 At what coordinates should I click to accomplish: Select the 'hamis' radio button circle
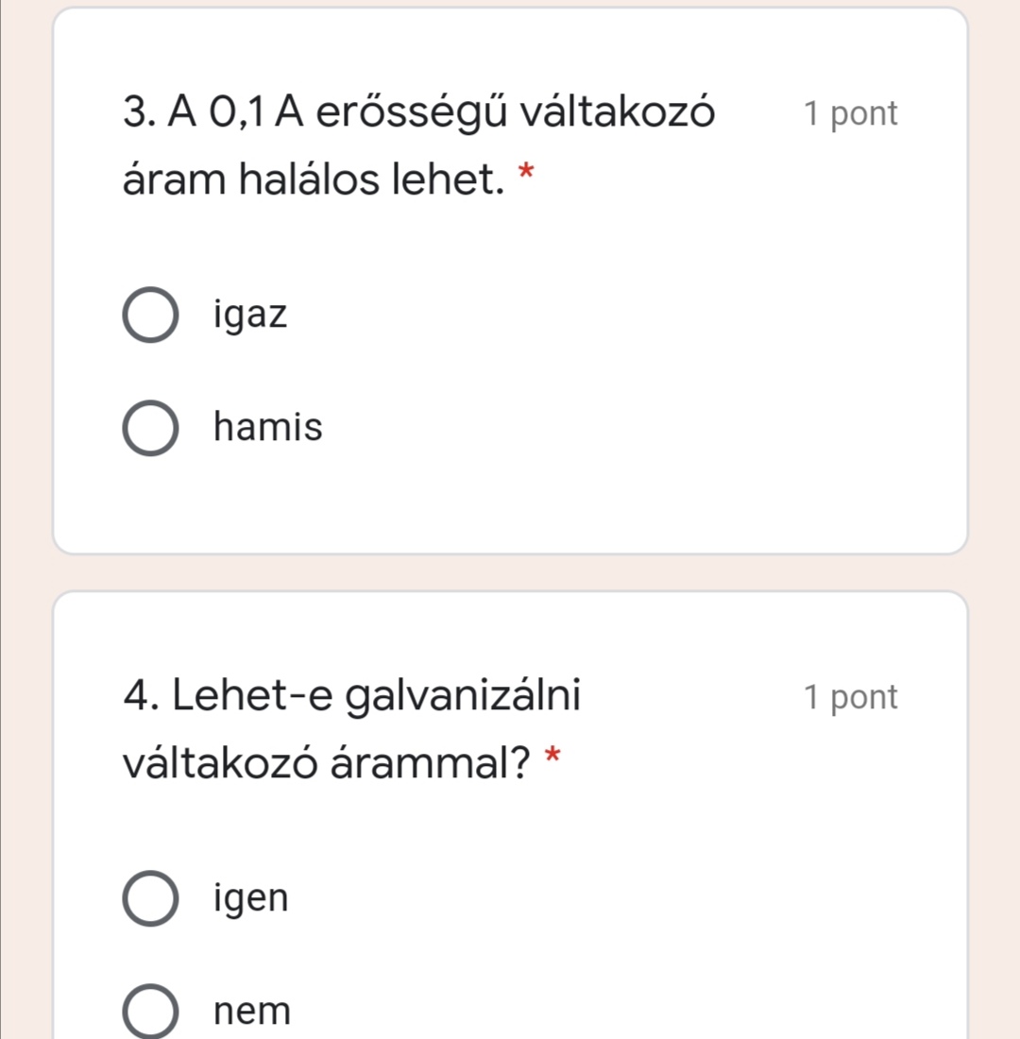click(x=149, y=428)
